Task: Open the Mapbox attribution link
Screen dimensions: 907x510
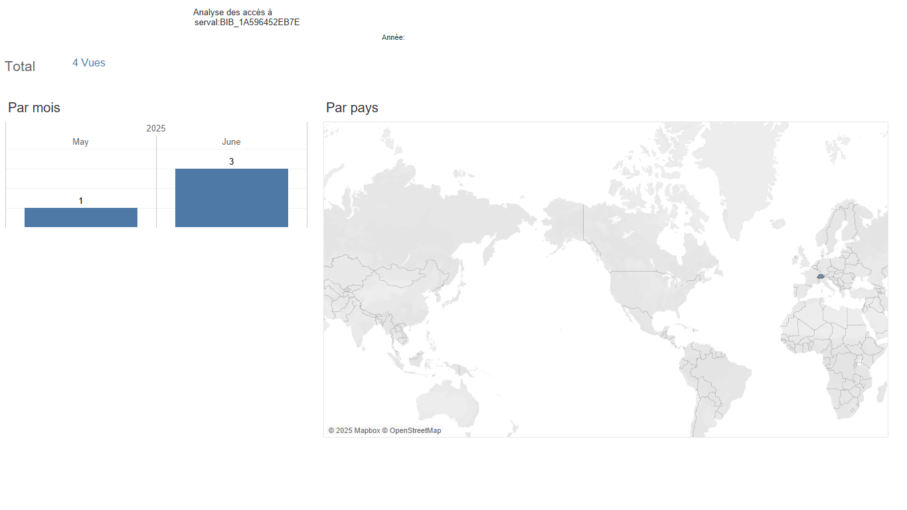Action: 354,430
